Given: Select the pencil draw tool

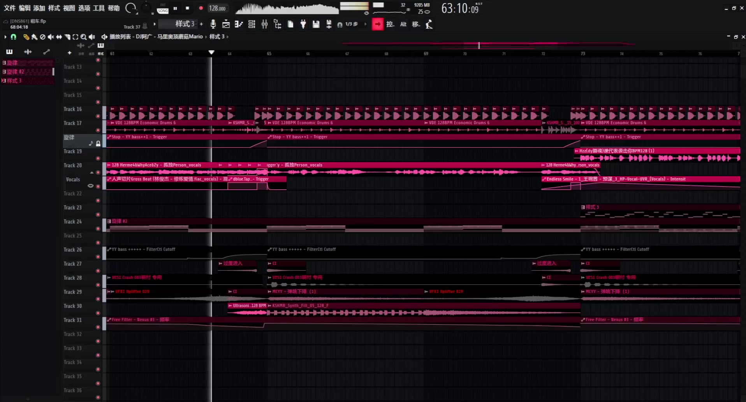Looking at the screenshot, I should (26, 37).
